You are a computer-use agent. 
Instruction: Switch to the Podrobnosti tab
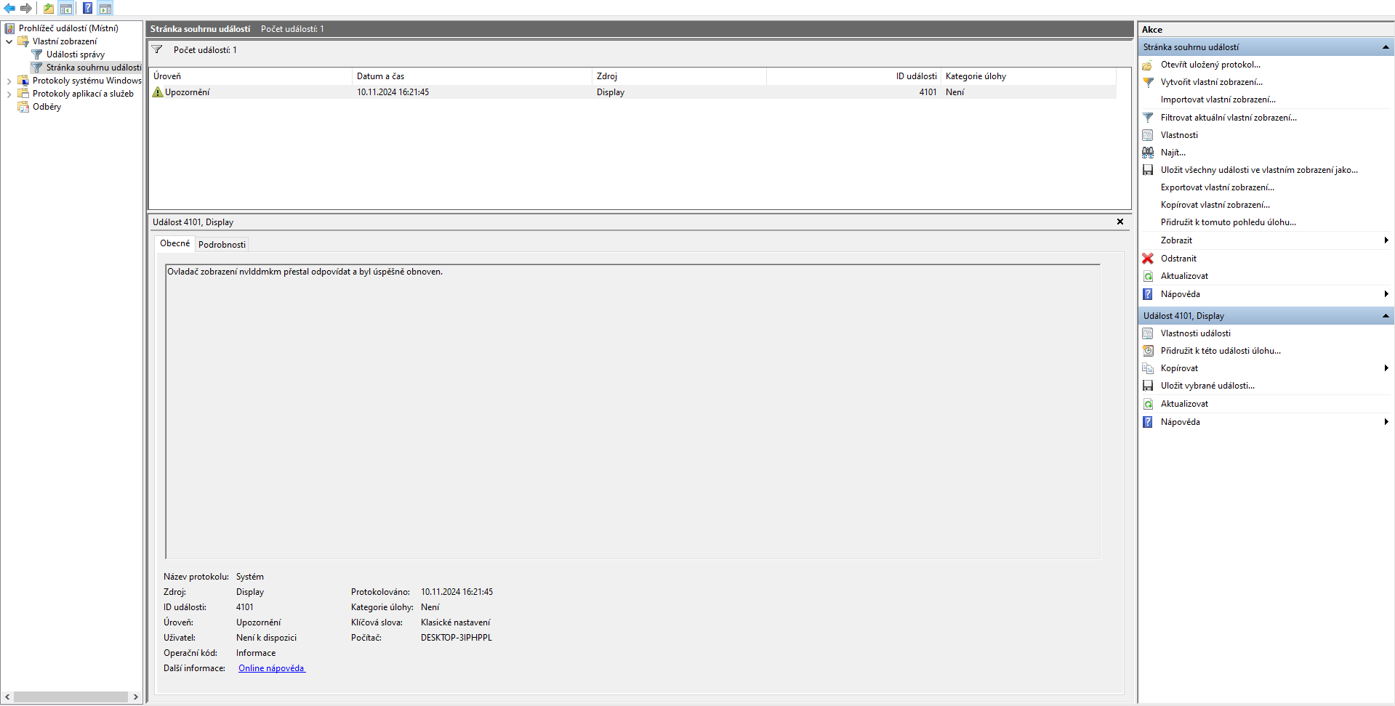(222, 245)
